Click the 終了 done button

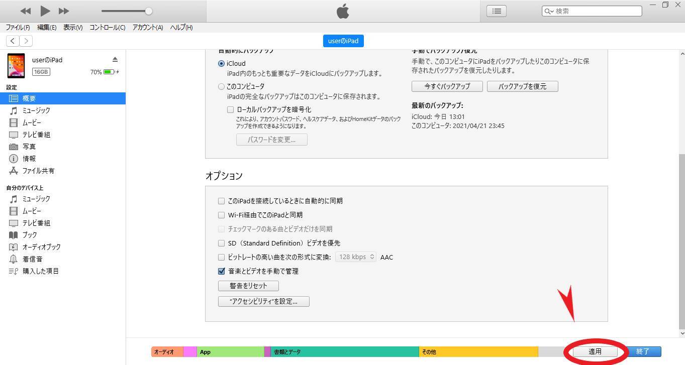pos(643,351)
